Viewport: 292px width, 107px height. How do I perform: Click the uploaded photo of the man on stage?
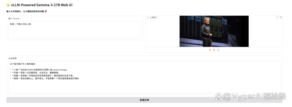click(x=214, y=31)
